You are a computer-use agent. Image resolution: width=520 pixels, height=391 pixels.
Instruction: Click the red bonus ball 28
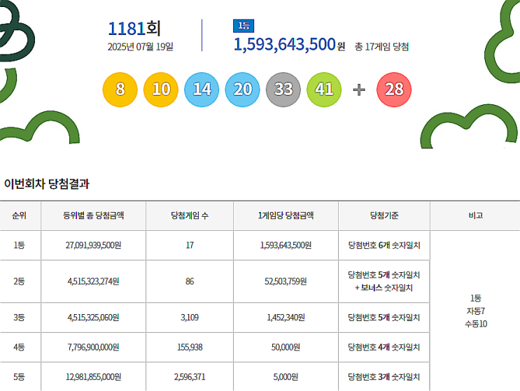pyautogui.click(x=394, y=90)
